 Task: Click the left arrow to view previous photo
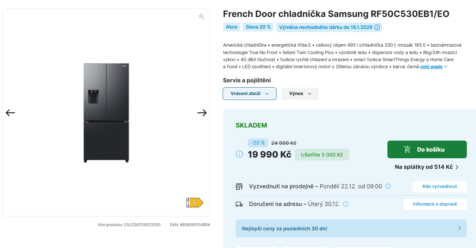coord(10,112)
